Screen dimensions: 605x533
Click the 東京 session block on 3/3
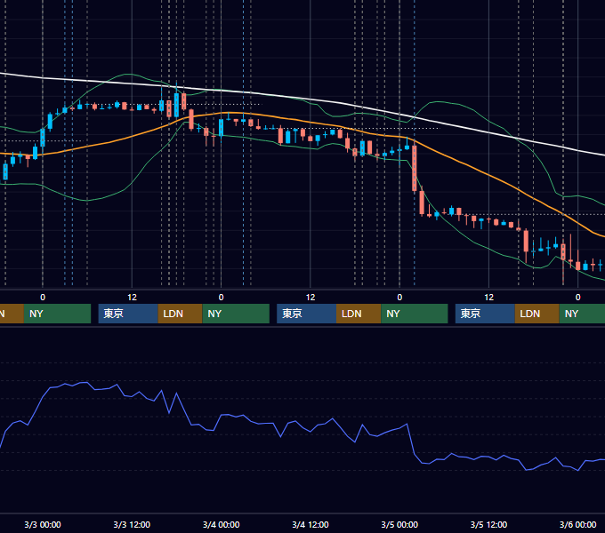point(128,314)
